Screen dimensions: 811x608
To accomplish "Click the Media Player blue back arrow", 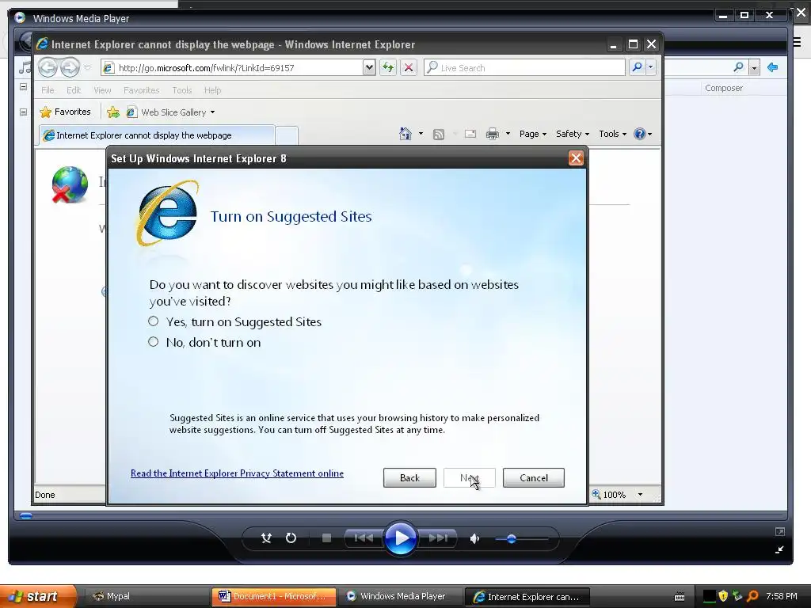I will coord(773,67).
